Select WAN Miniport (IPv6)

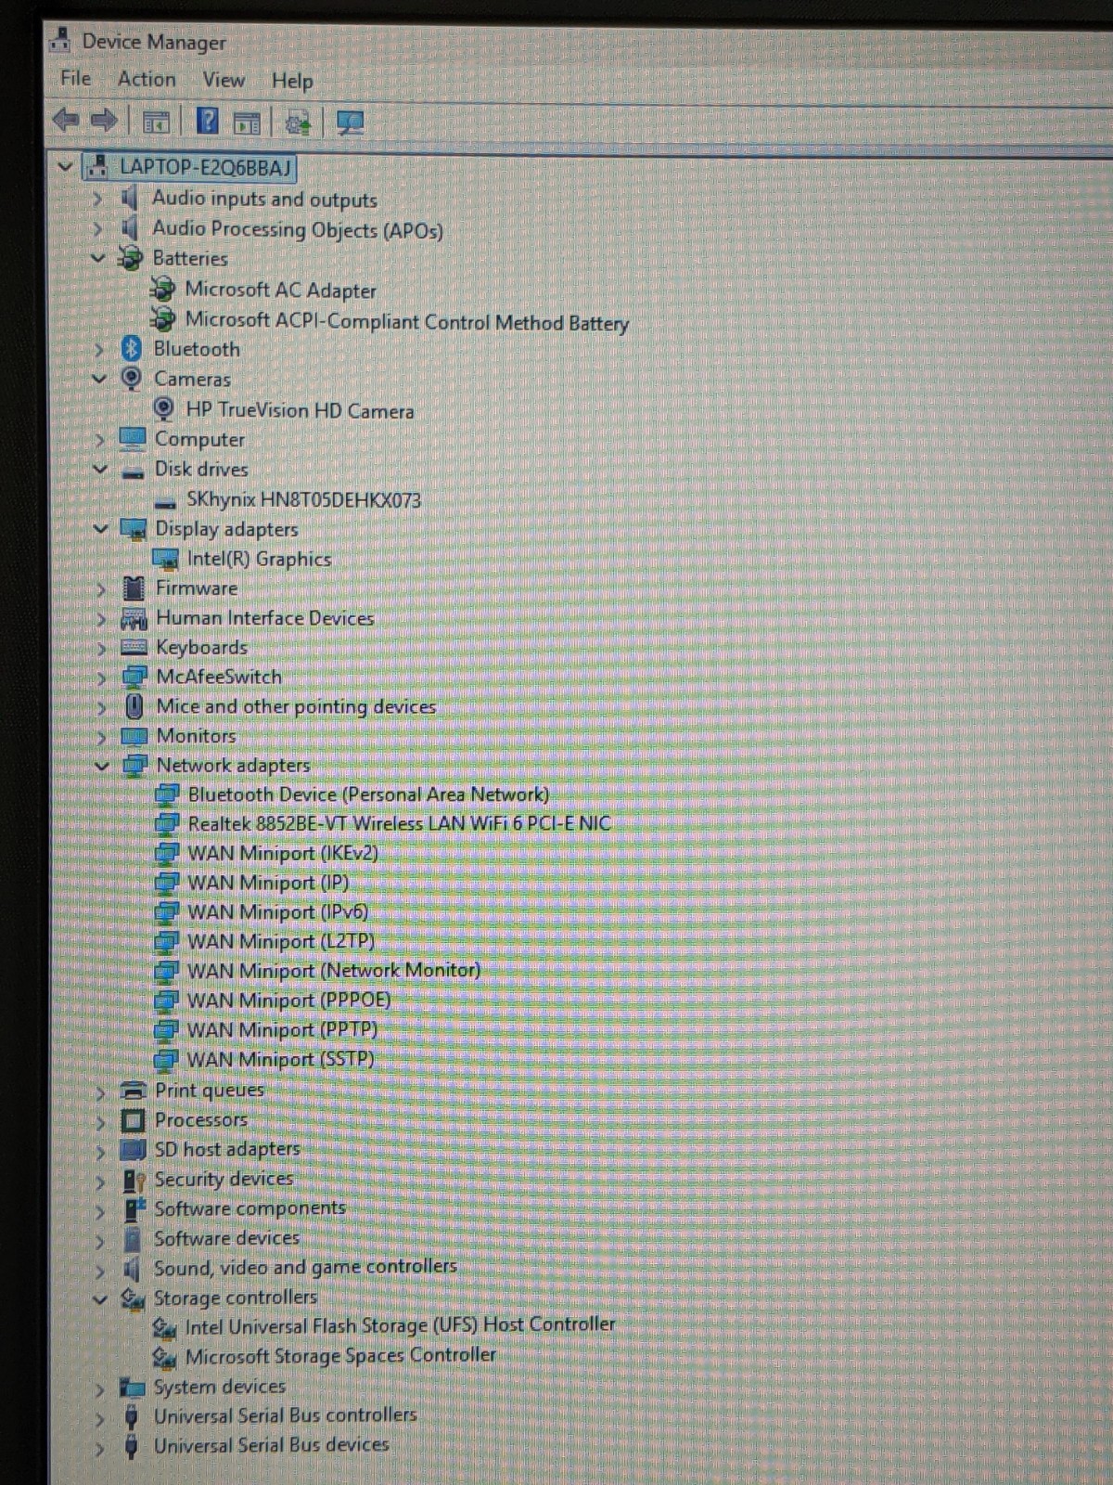278,912
